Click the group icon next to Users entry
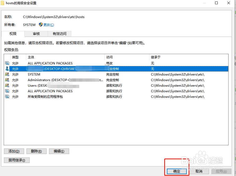Viewport: 236px width, 176px height. coord(7,85)
